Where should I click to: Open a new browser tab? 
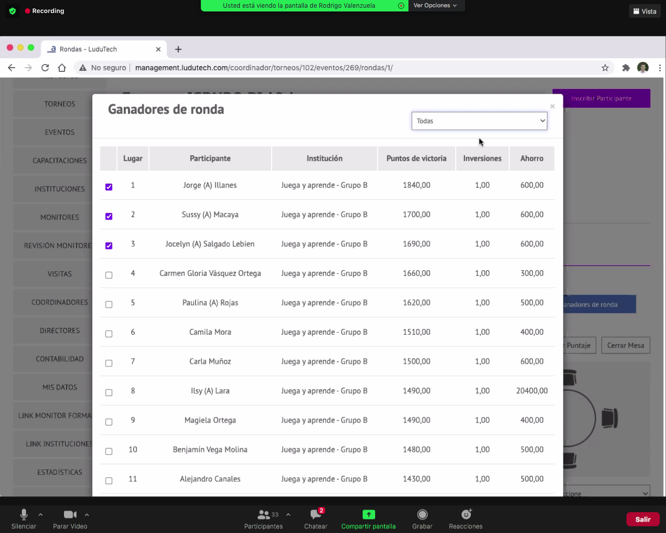click(x=178, y=49)
